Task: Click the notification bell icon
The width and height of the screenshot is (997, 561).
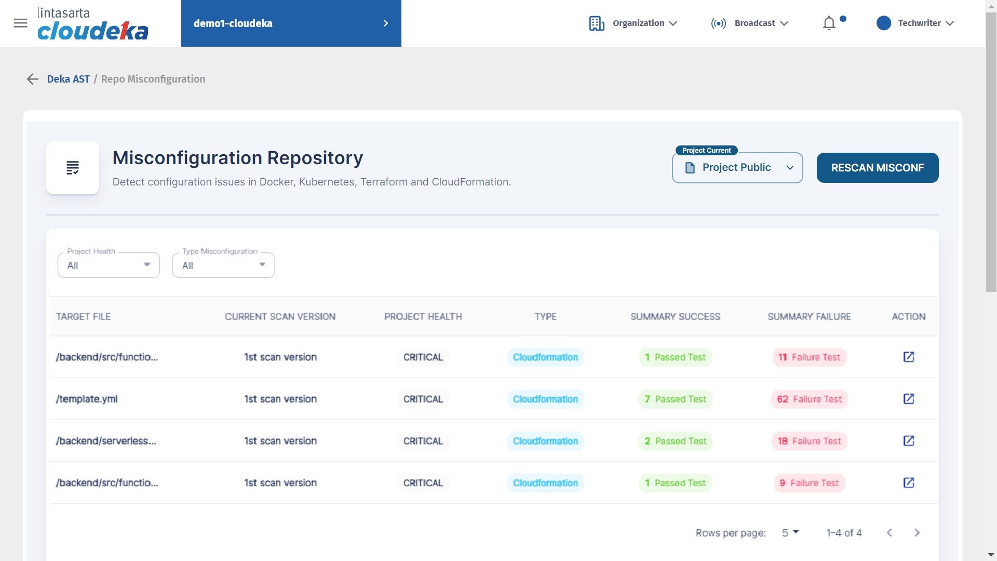Action: point(829,23)
